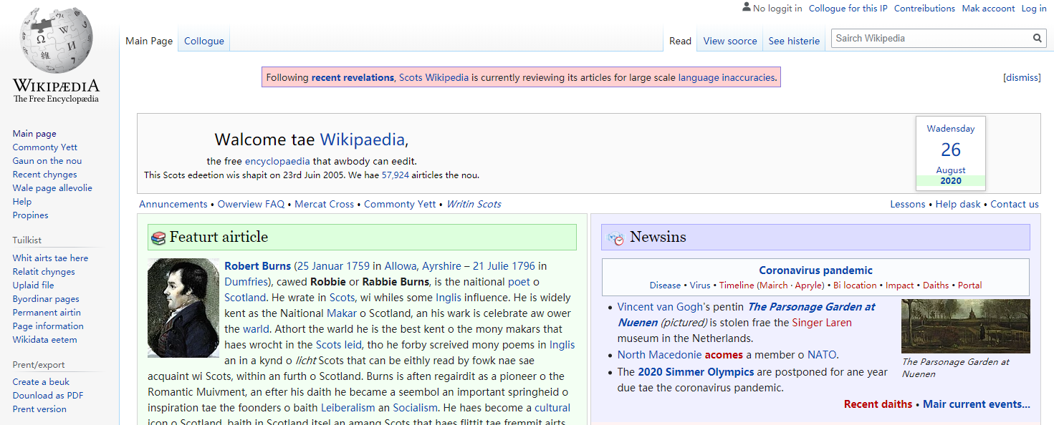This screenshot has width=1054, height=425.
Task: Open the Propines sidebar link
Action: click(x=31, y=215)
